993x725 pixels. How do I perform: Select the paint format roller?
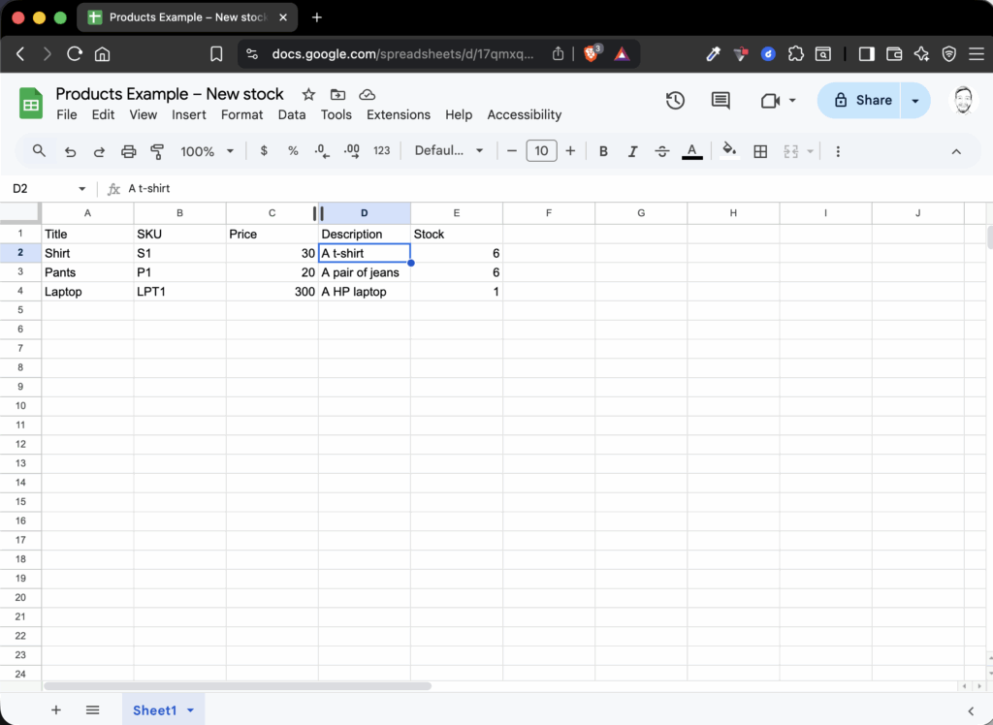pyautogui.click(x=157, y=151)
